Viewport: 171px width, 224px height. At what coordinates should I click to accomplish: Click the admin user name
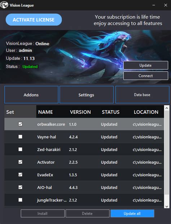pos(25,50)
